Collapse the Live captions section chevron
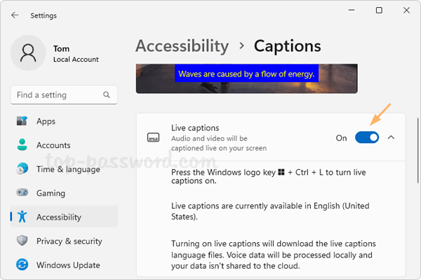This screenshot has height=280, width=421. pyautogui.click(x=392, y=138)
